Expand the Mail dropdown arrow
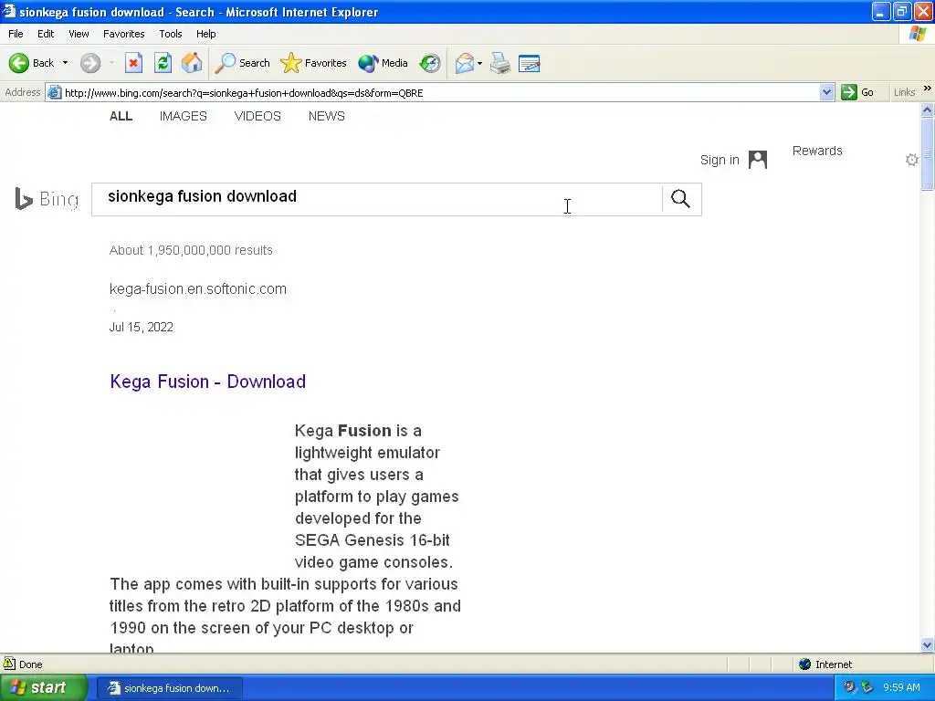935x701 pixels. pyautogui.click(x=480, y=63)
